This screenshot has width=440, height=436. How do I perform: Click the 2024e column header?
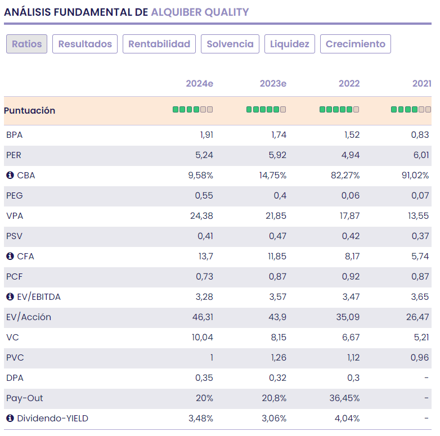199,84
